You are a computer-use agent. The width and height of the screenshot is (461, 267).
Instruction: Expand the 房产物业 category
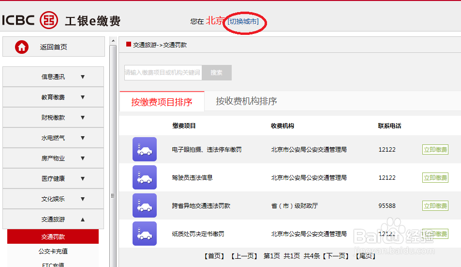[x=53, y=158]
